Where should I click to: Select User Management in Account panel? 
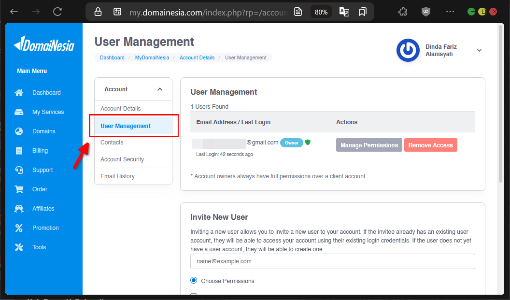[x=133, y=126]
